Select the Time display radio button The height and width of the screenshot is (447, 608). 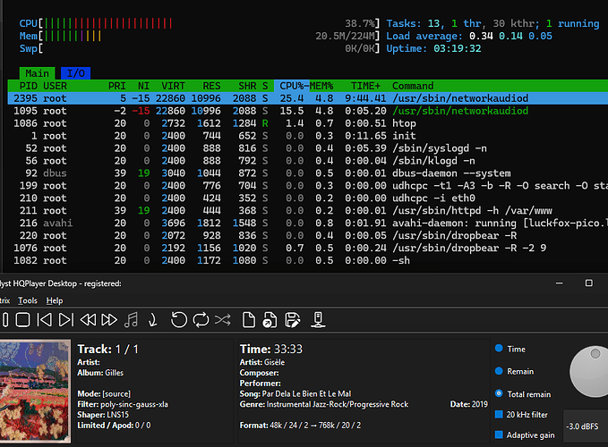click(499, 349)
